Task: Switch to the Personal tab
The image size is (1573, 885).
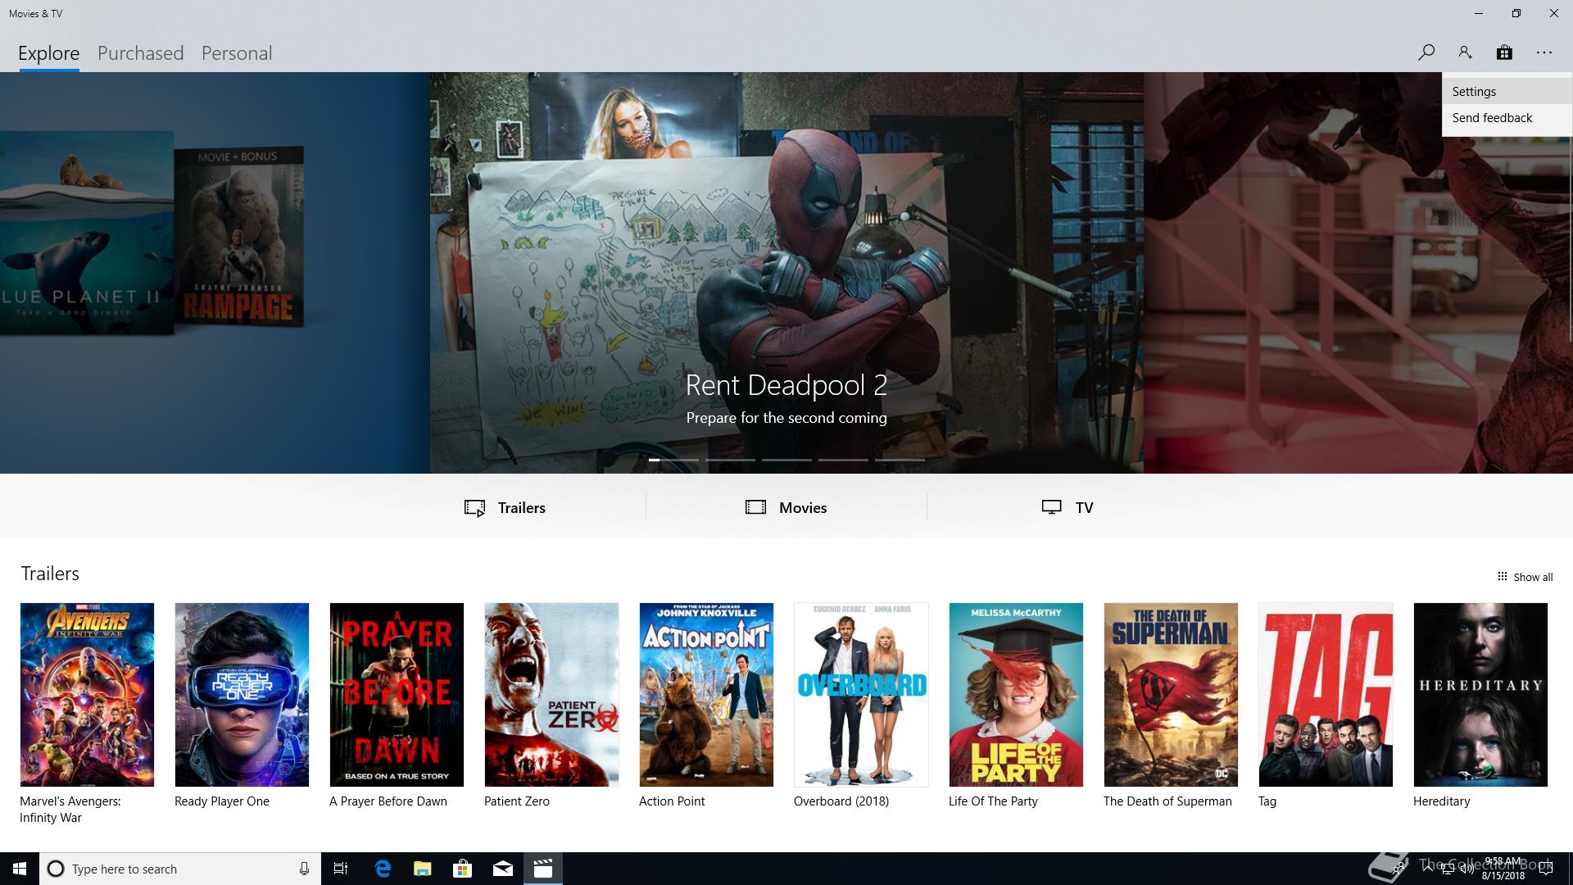Action: click(237, 53)
